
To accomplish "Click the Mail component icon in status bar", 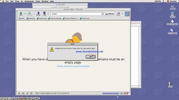I will click(x=23, y=93).
